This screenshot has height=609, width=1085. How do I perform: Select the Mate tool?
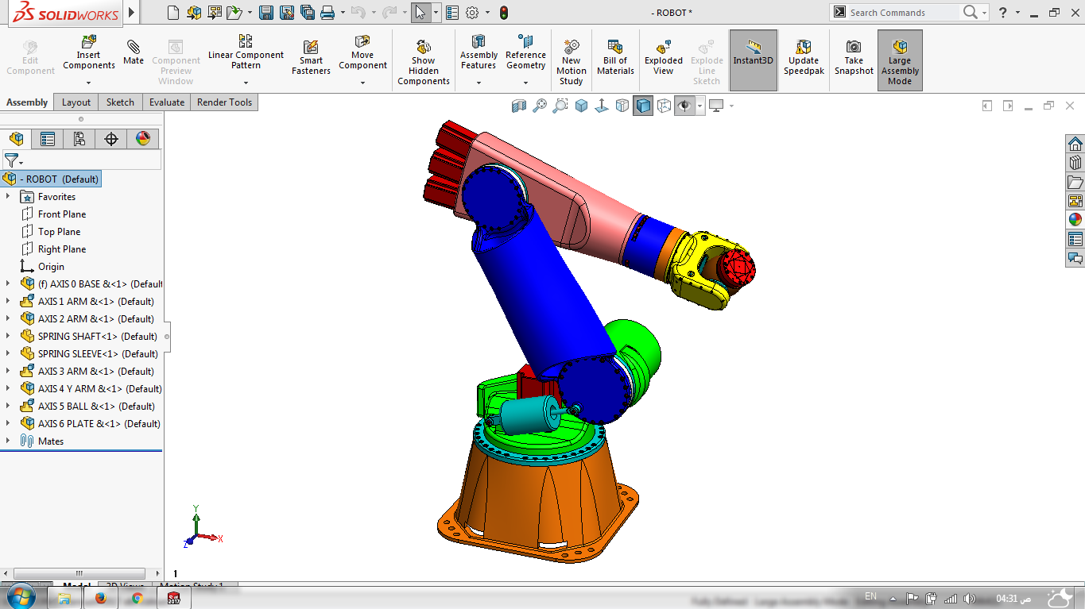click(x=133, y=56)
